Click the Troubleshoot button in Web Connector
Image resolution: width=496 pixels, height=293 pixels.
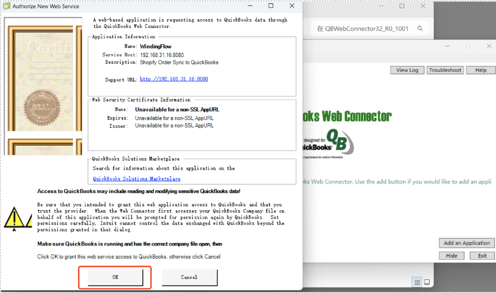coord(445,70)
